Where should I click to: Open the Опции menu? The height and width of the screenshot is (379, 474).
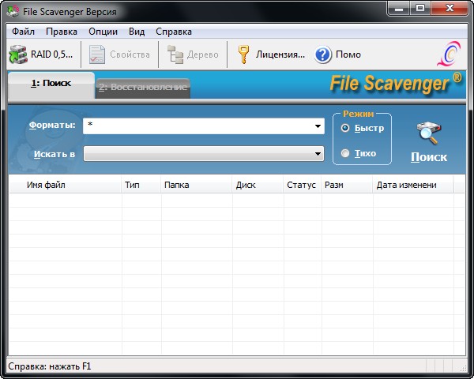[x=103, y=32]
